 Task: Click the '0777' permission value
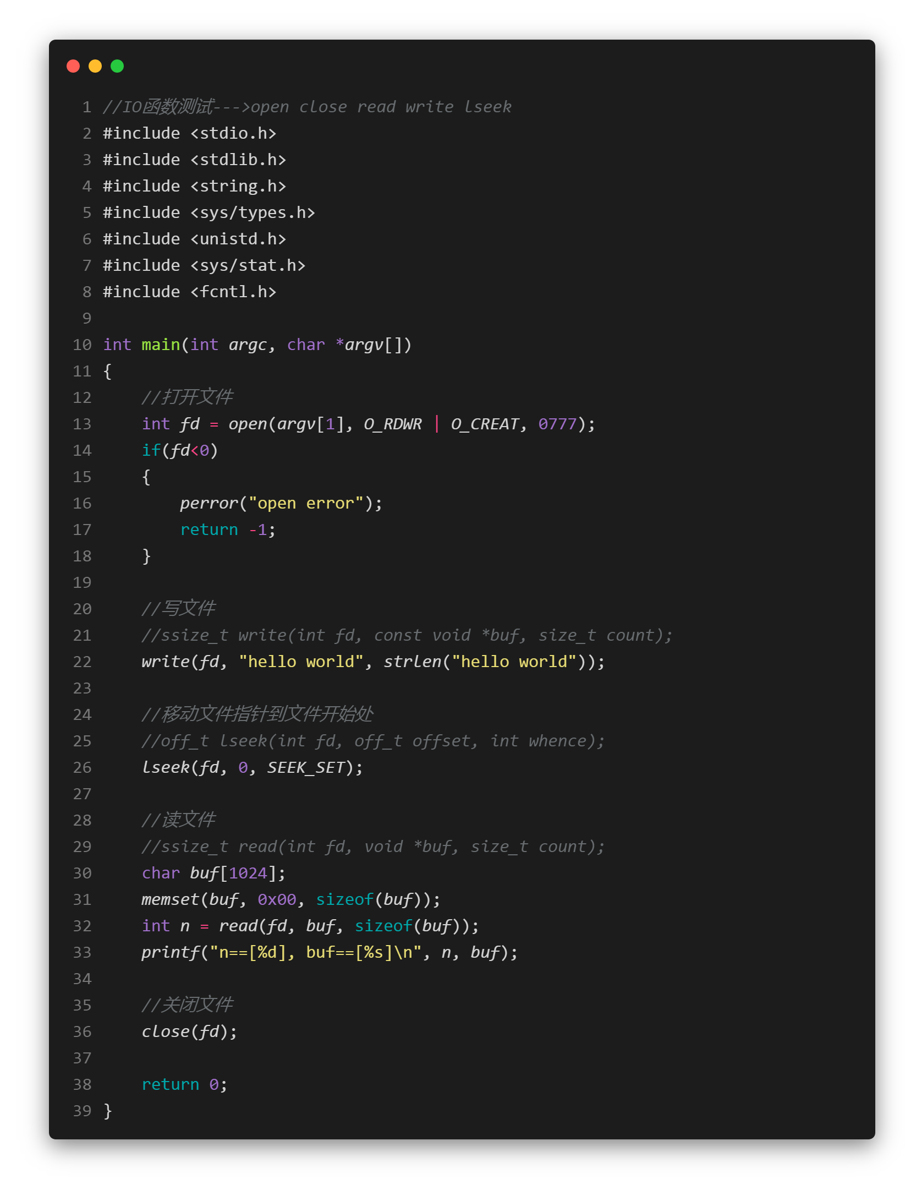(x=557, y=424)
